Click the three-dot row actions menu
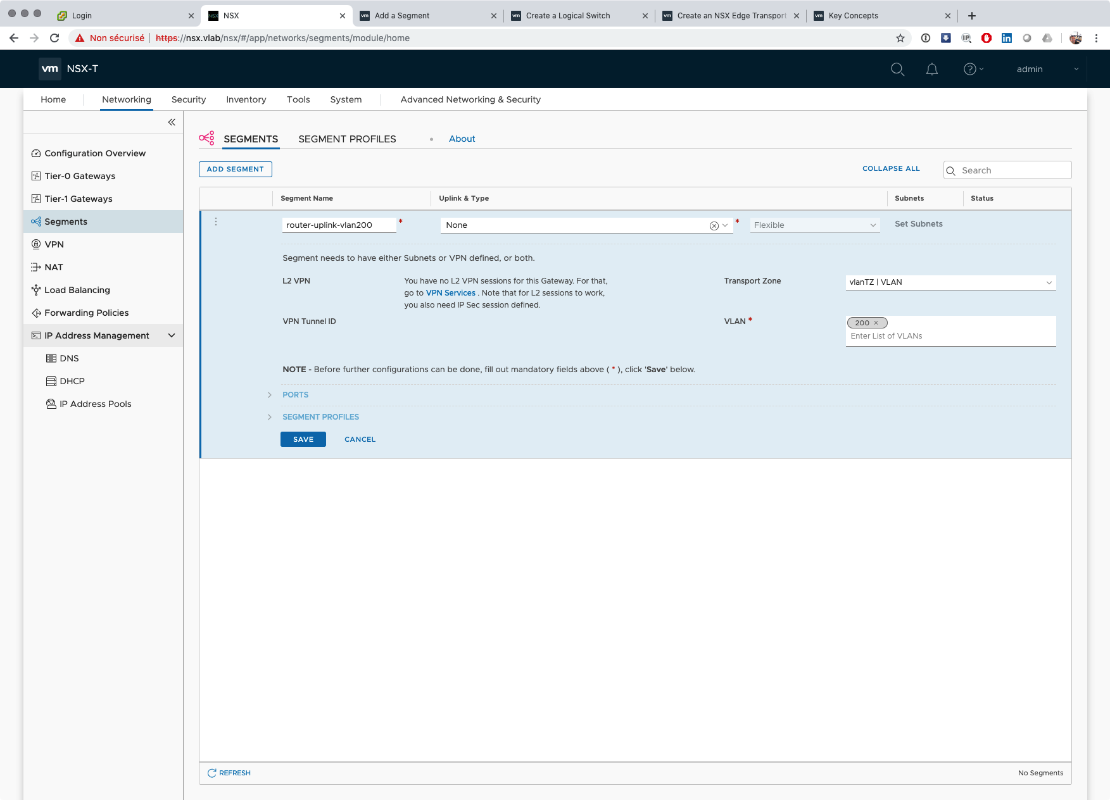 coord(216,222)
